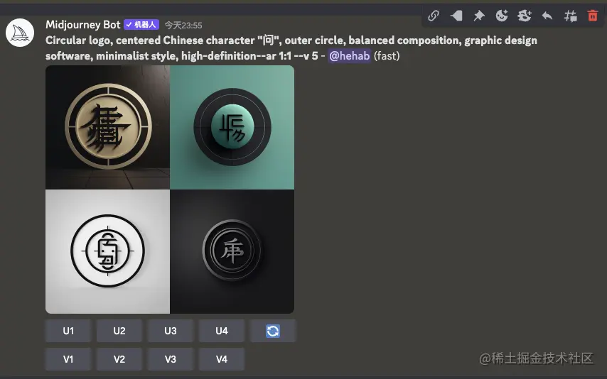
Task: Upscale first image with U1
Action: click(x=68, y=331)
